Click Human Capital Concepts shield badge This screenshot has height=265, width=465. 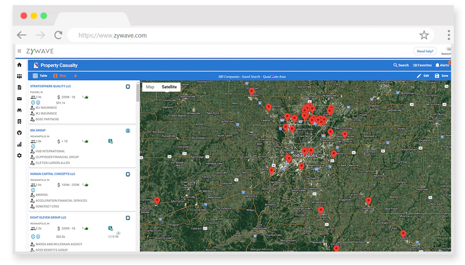point(33,190)
